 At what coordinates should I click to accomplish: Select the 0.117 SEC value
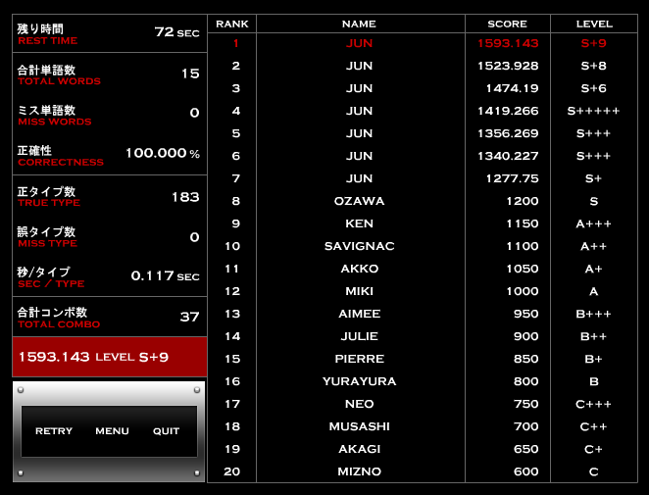165,275
